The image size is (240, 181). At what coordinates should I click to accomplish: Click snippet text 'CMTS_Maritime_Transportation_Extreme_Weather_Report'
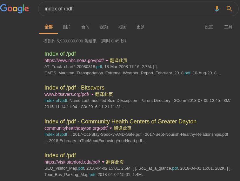(99, 73)
